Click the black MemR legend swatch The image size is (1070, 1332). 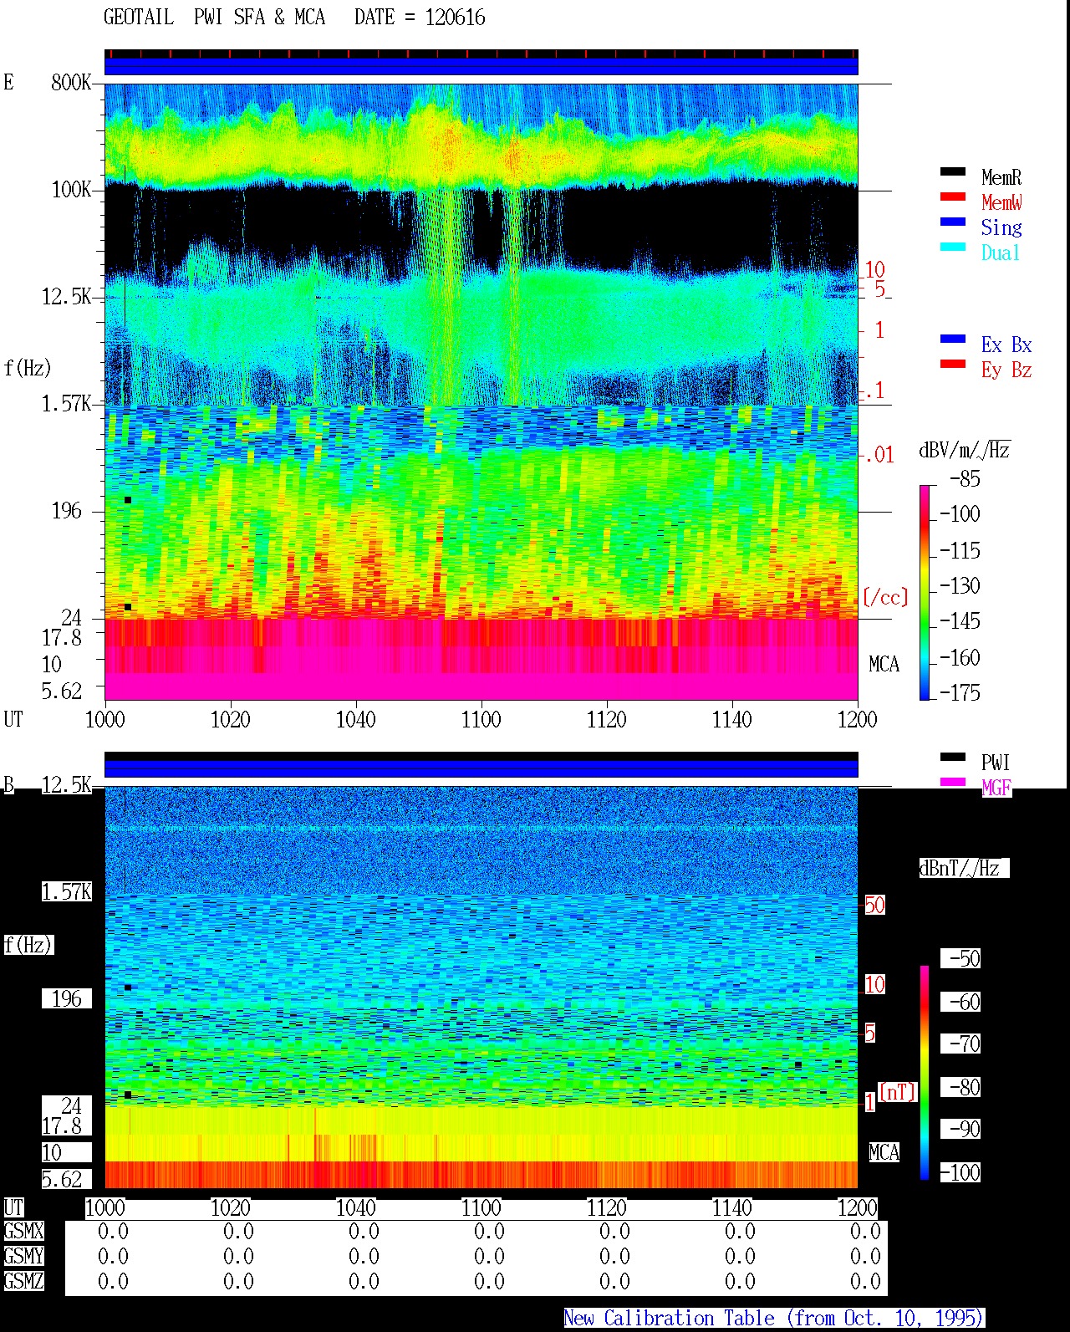953,172
